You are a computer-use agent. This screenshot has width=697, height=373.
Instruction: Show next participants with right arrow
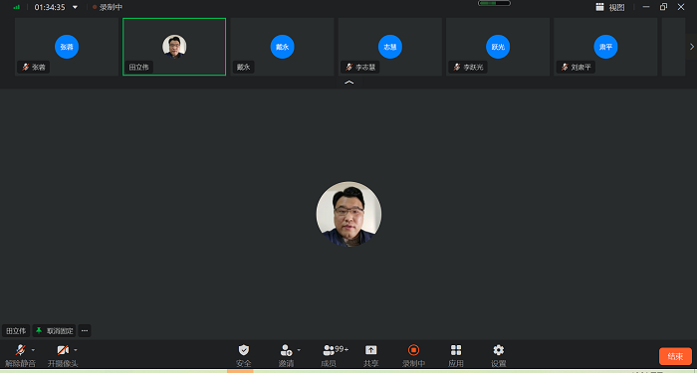692,46
